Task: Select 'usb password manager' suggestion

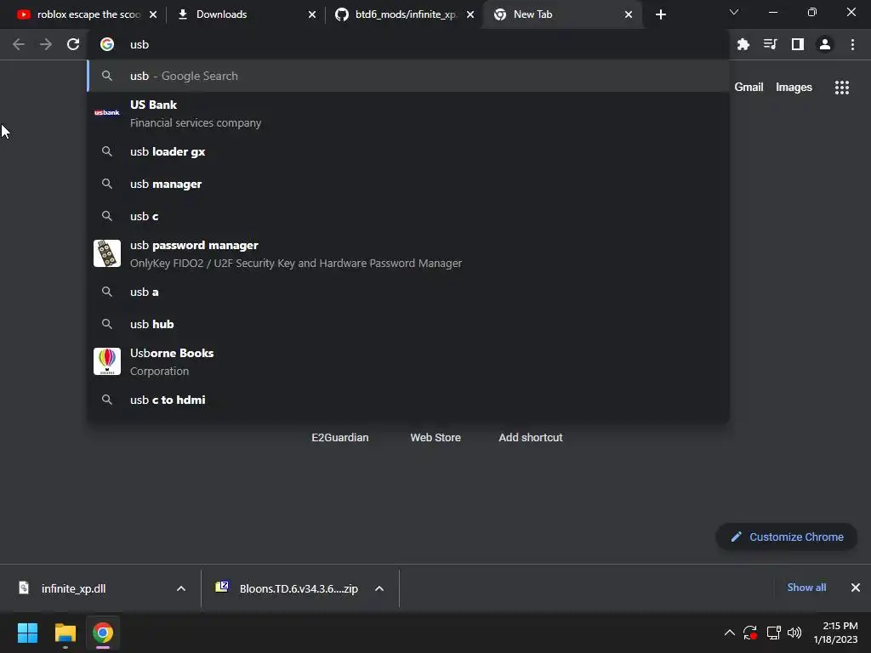Action: coord(408,253)
